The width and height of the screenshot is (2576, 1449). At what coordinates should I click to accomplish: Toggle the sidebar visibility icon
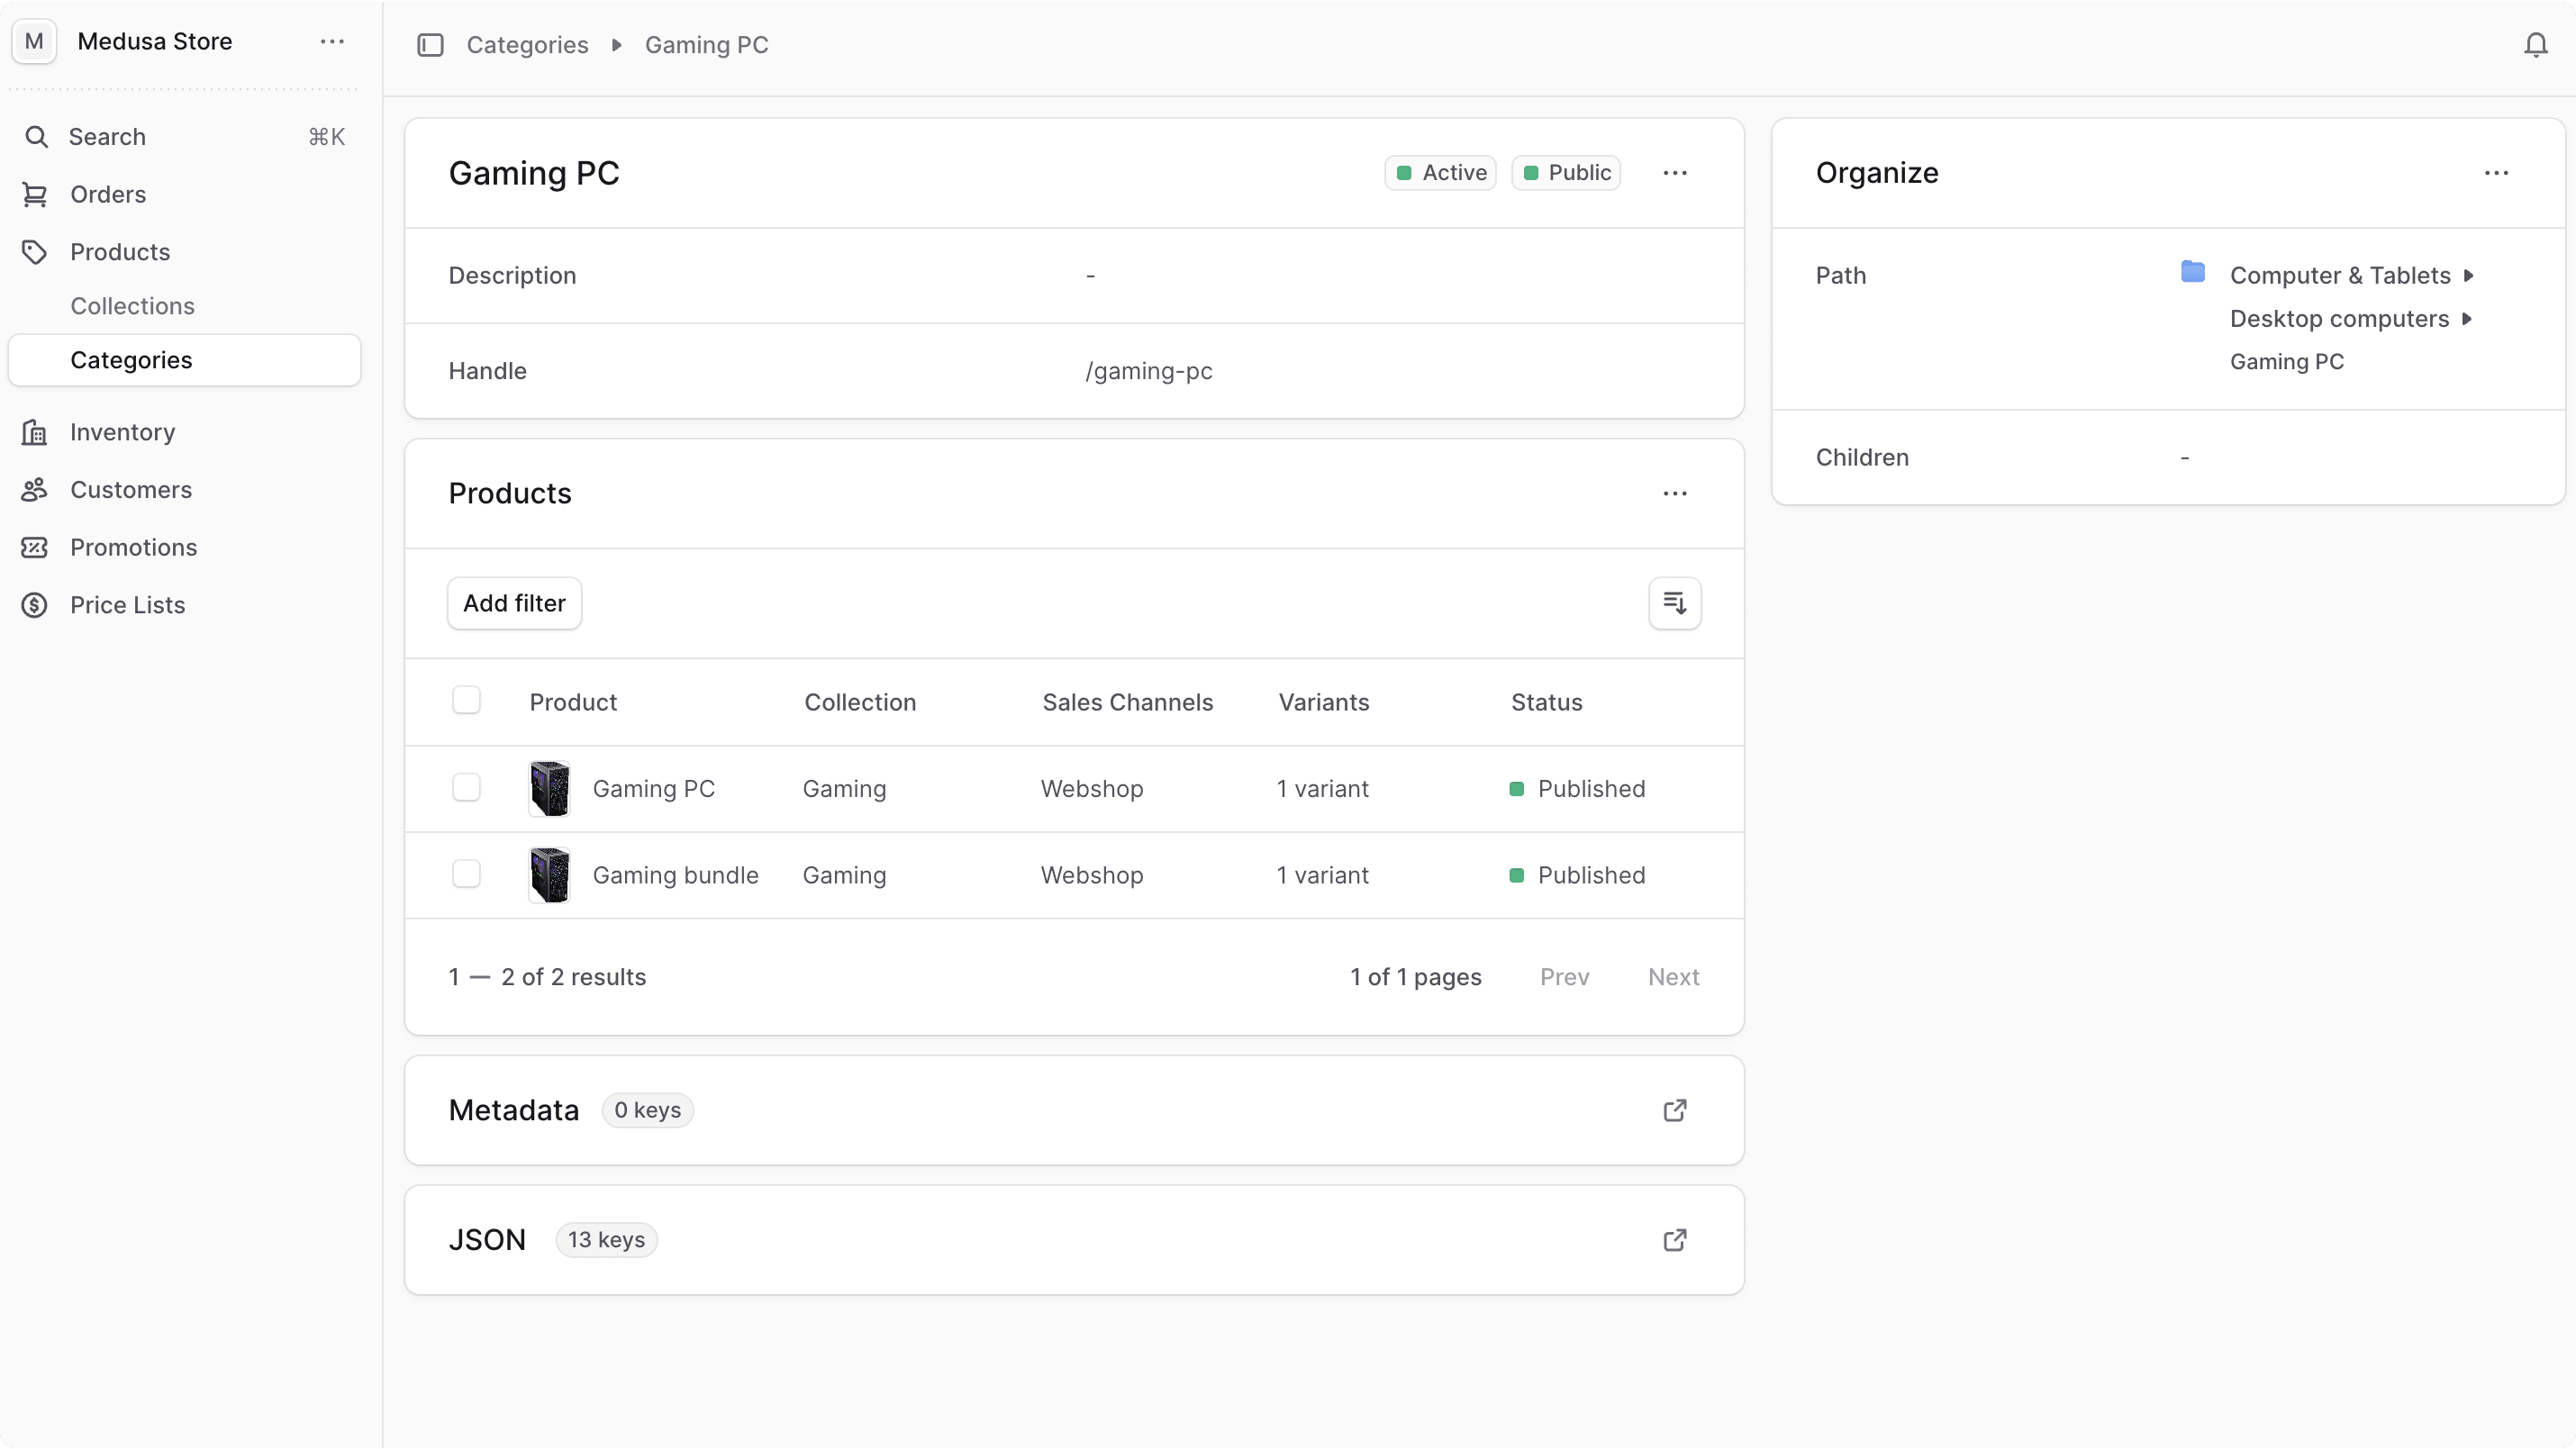(x=430, y=44)
